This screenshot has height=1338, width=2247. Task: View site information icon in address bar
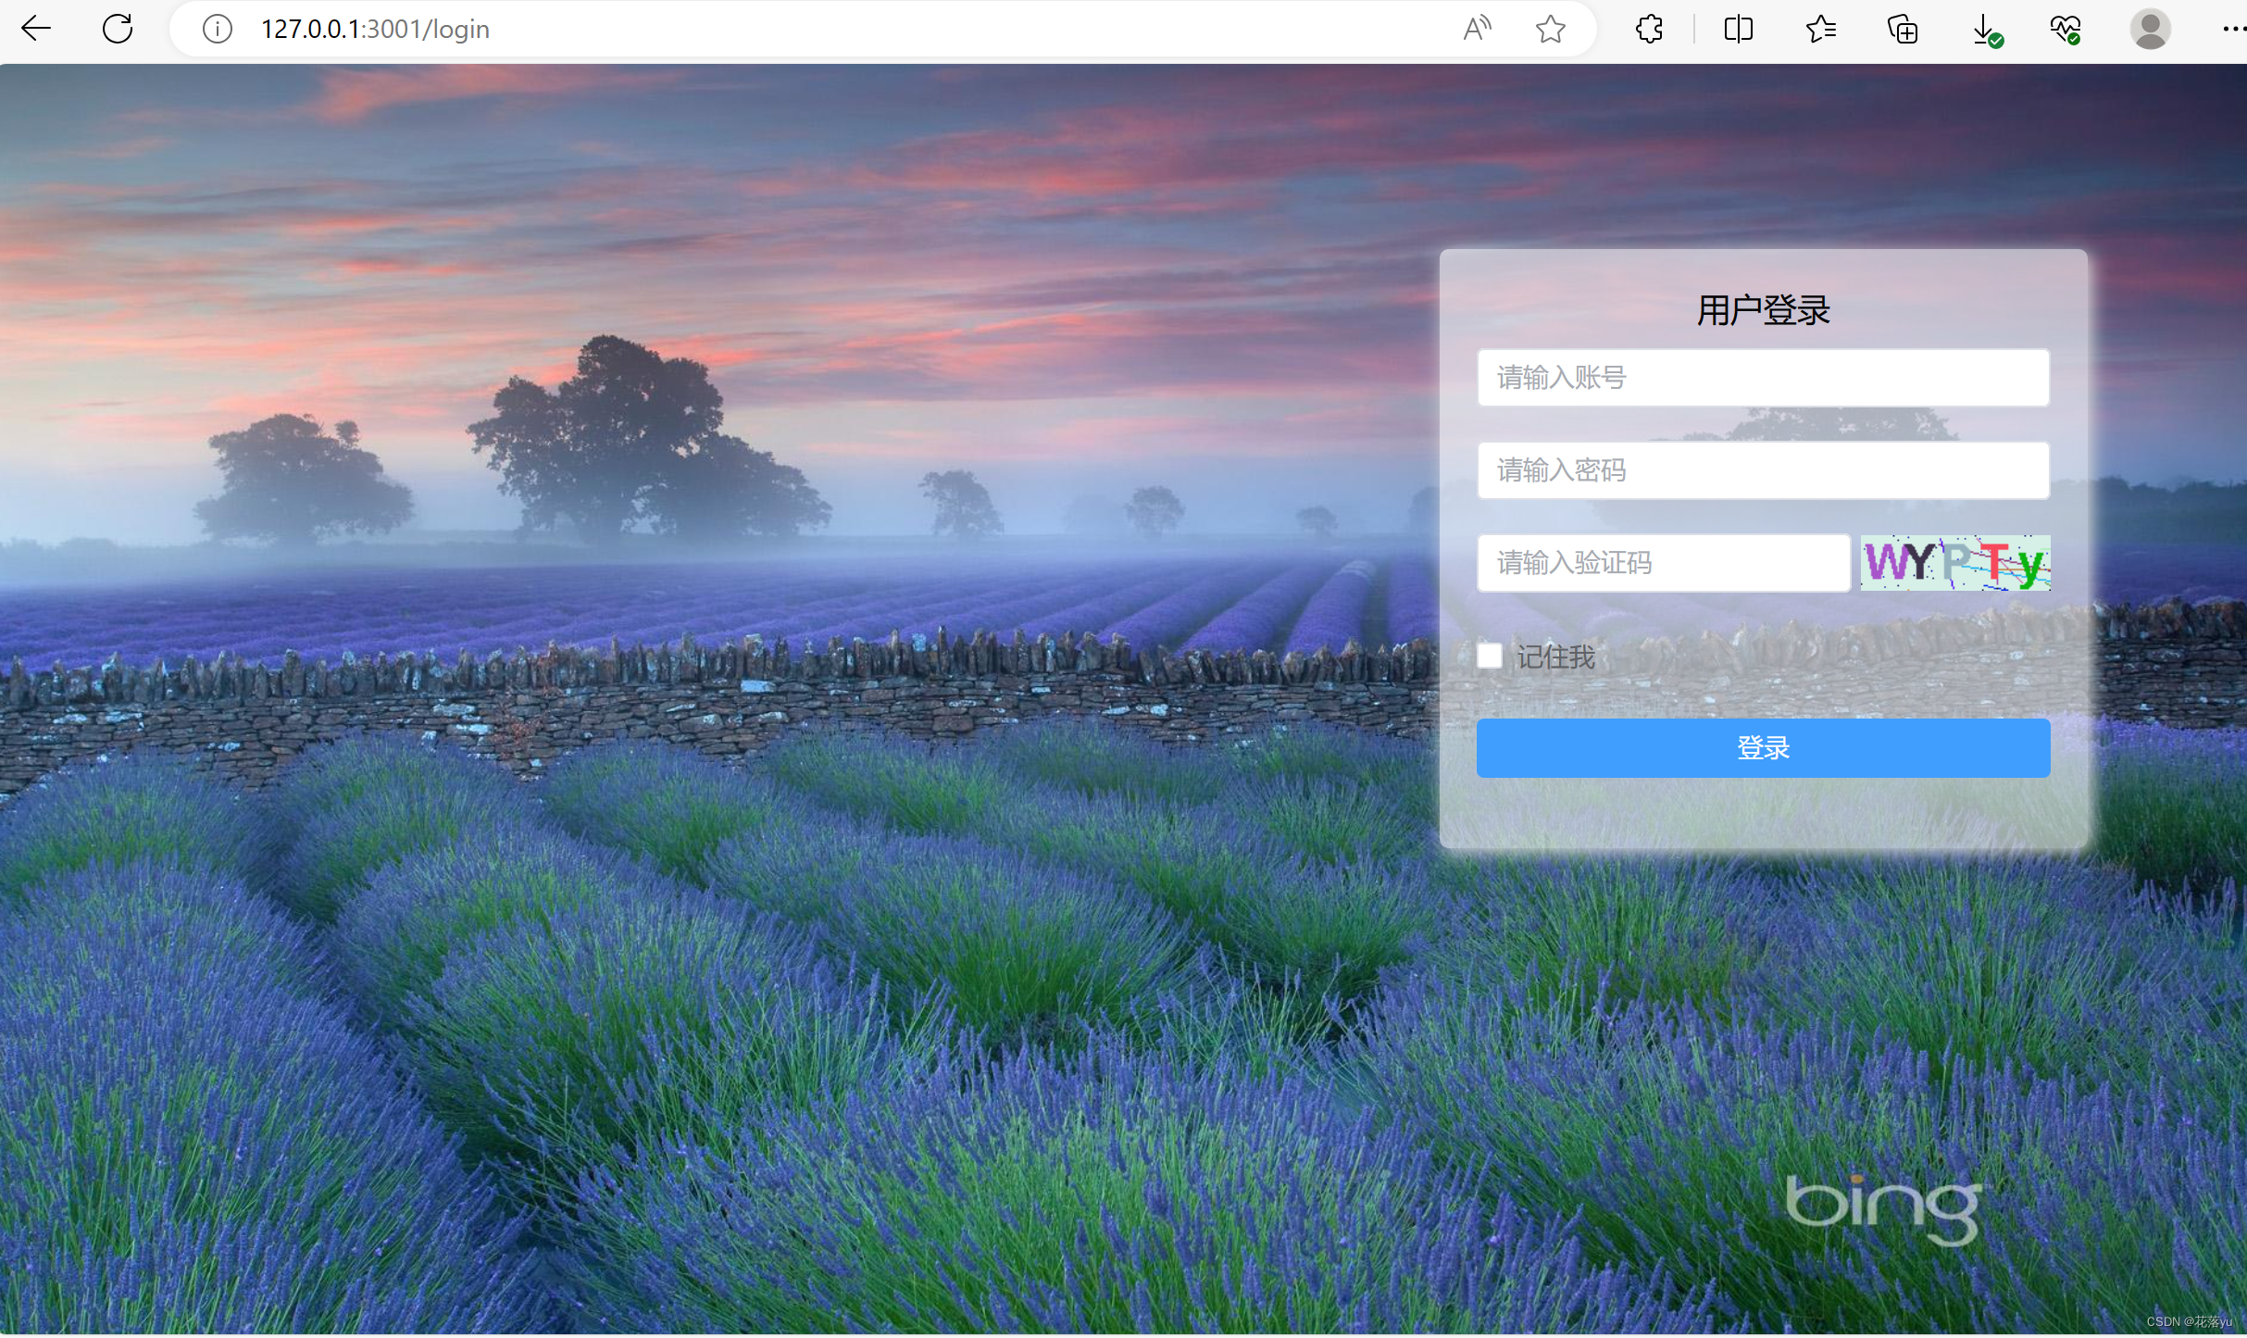coord(218,30)
